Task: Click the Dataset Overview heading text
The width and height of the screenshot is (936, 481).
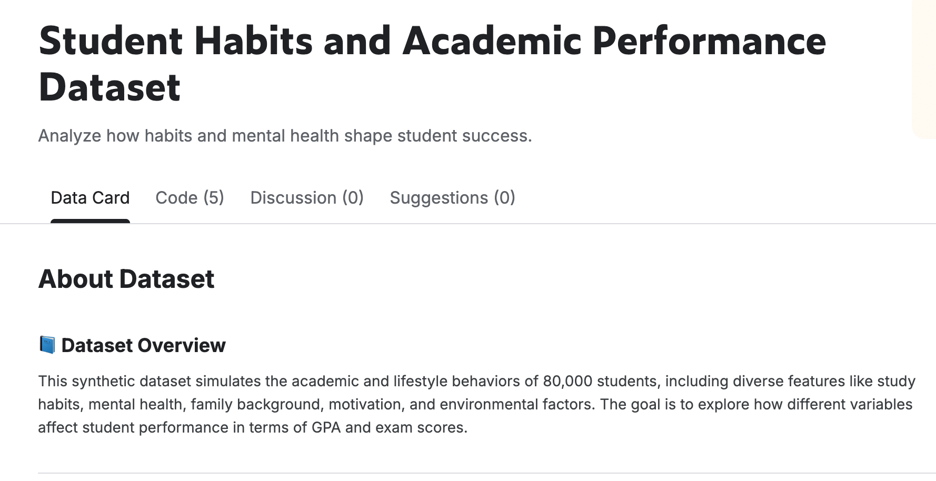Action: pos(143,346)
